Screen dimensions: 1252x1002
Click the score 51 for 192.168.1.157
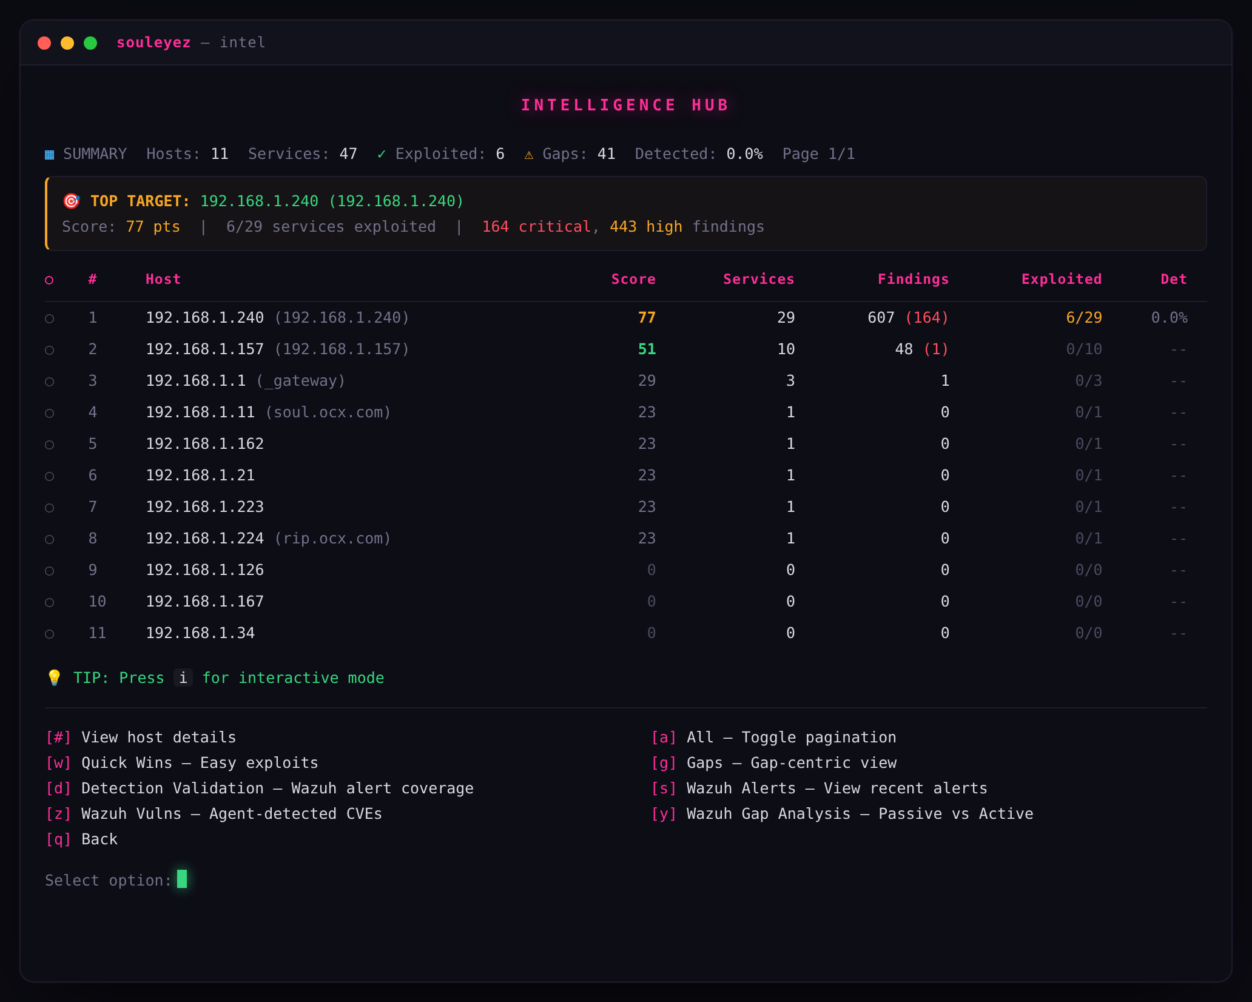point(647,349)
